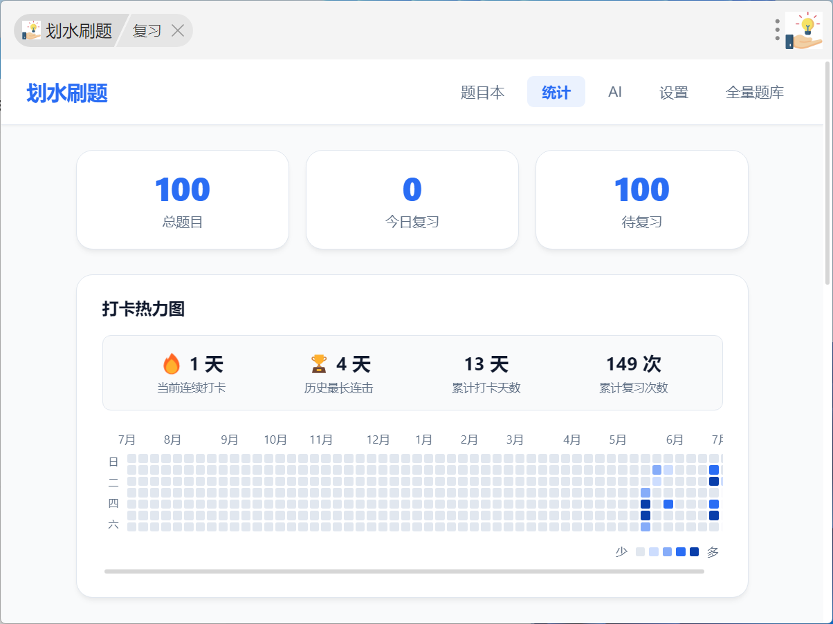Switch to the 统计 tab
This screenshot has width=833, height=624.
(556, 92)
